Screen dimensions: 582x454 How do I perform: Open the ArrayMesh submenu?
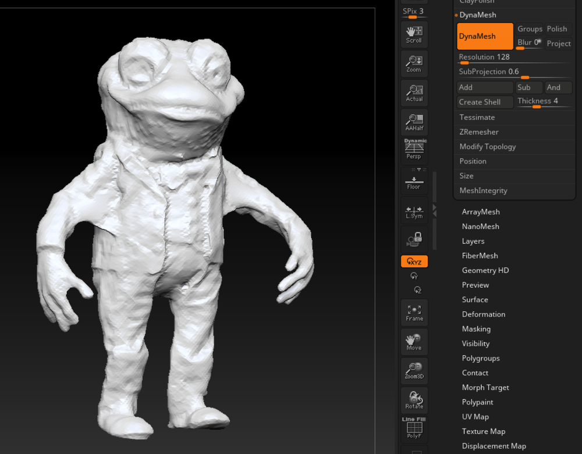click(x=481, y=212)
